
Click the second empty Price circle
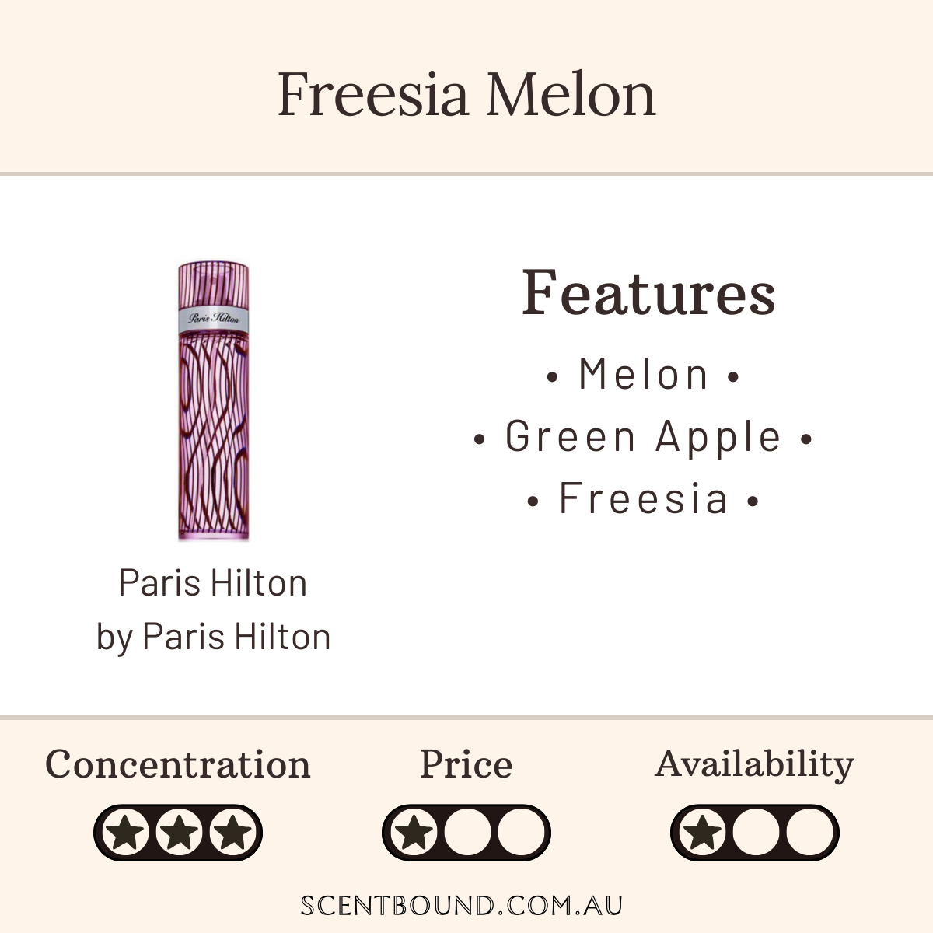467,833
